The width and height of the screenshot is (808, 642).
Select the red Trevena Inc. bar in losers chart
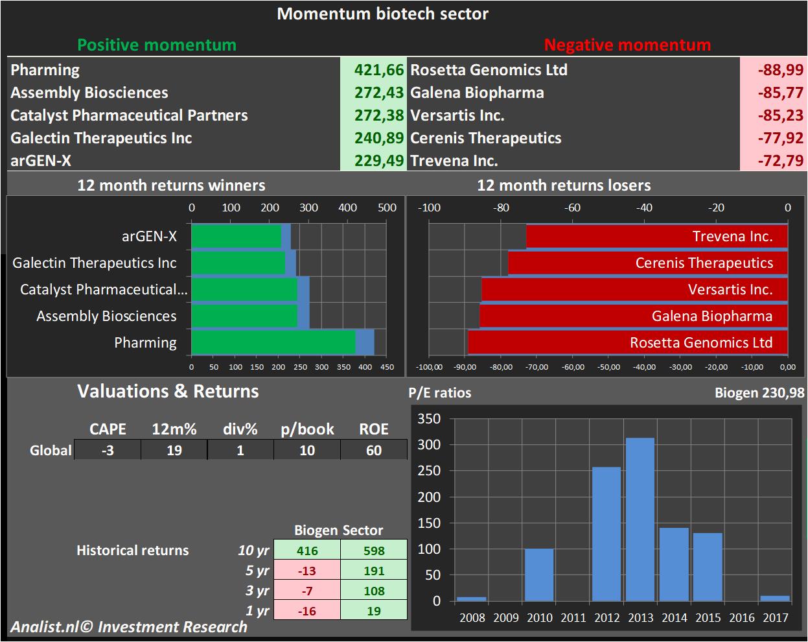pos(656,236)
